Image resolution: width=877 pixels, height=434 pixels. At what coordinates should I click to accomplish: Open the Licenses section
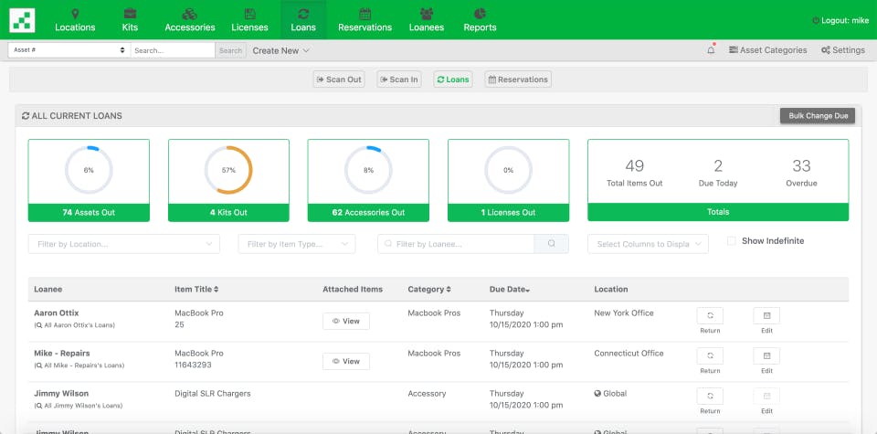coord(250,20)
